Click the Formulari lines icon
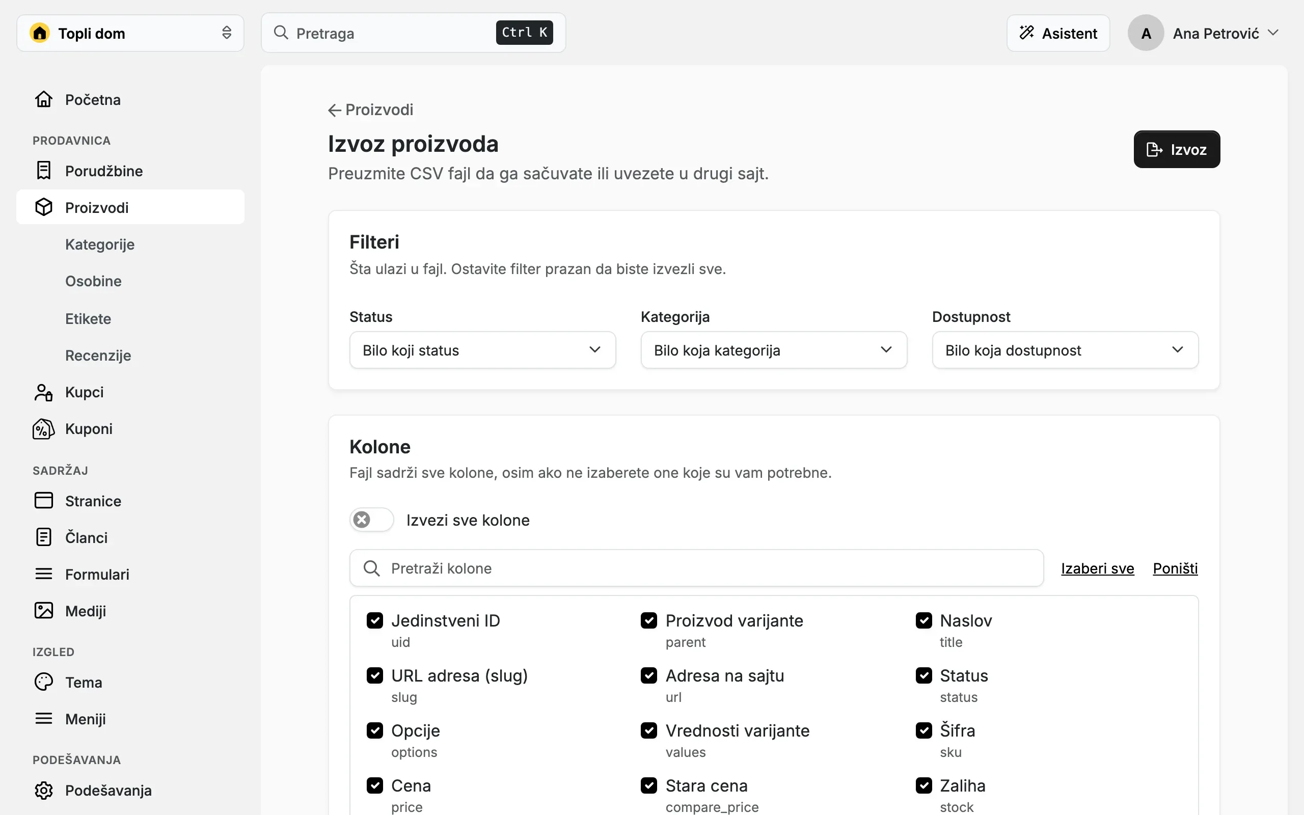This screenshot has width=1304, height=815. [x=44, y=574]
